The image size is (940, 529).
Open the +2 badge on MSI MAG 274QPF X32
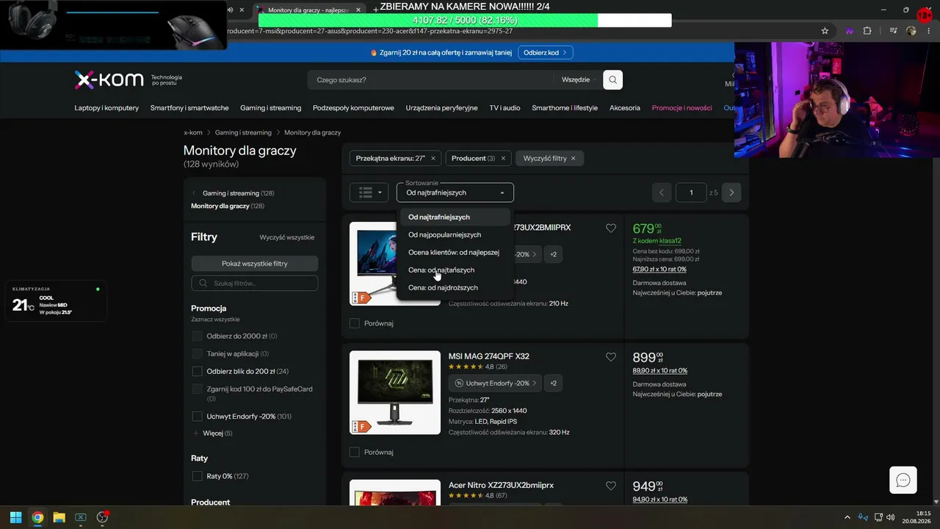tap(553, 383)
